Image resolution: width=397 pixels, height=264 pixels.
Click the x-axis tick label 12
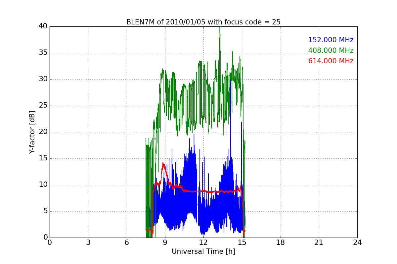(203, 243)
